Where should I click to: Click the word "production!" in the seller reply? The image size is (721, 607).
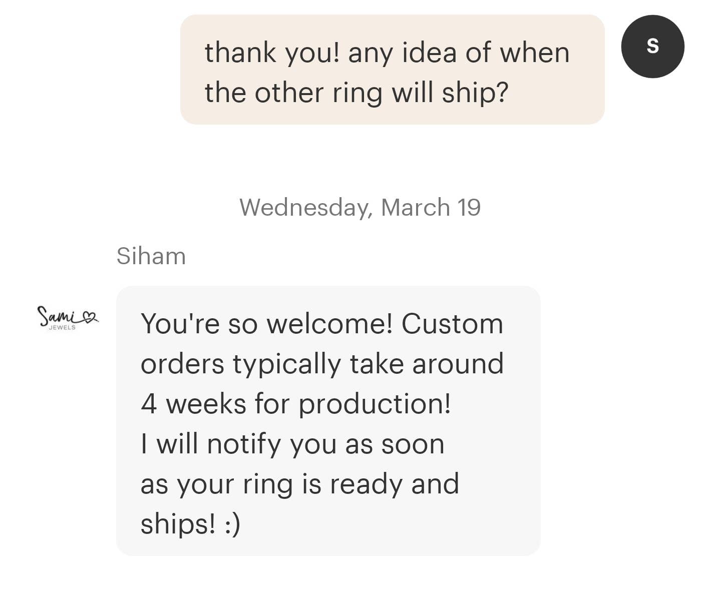coord(375,404)
